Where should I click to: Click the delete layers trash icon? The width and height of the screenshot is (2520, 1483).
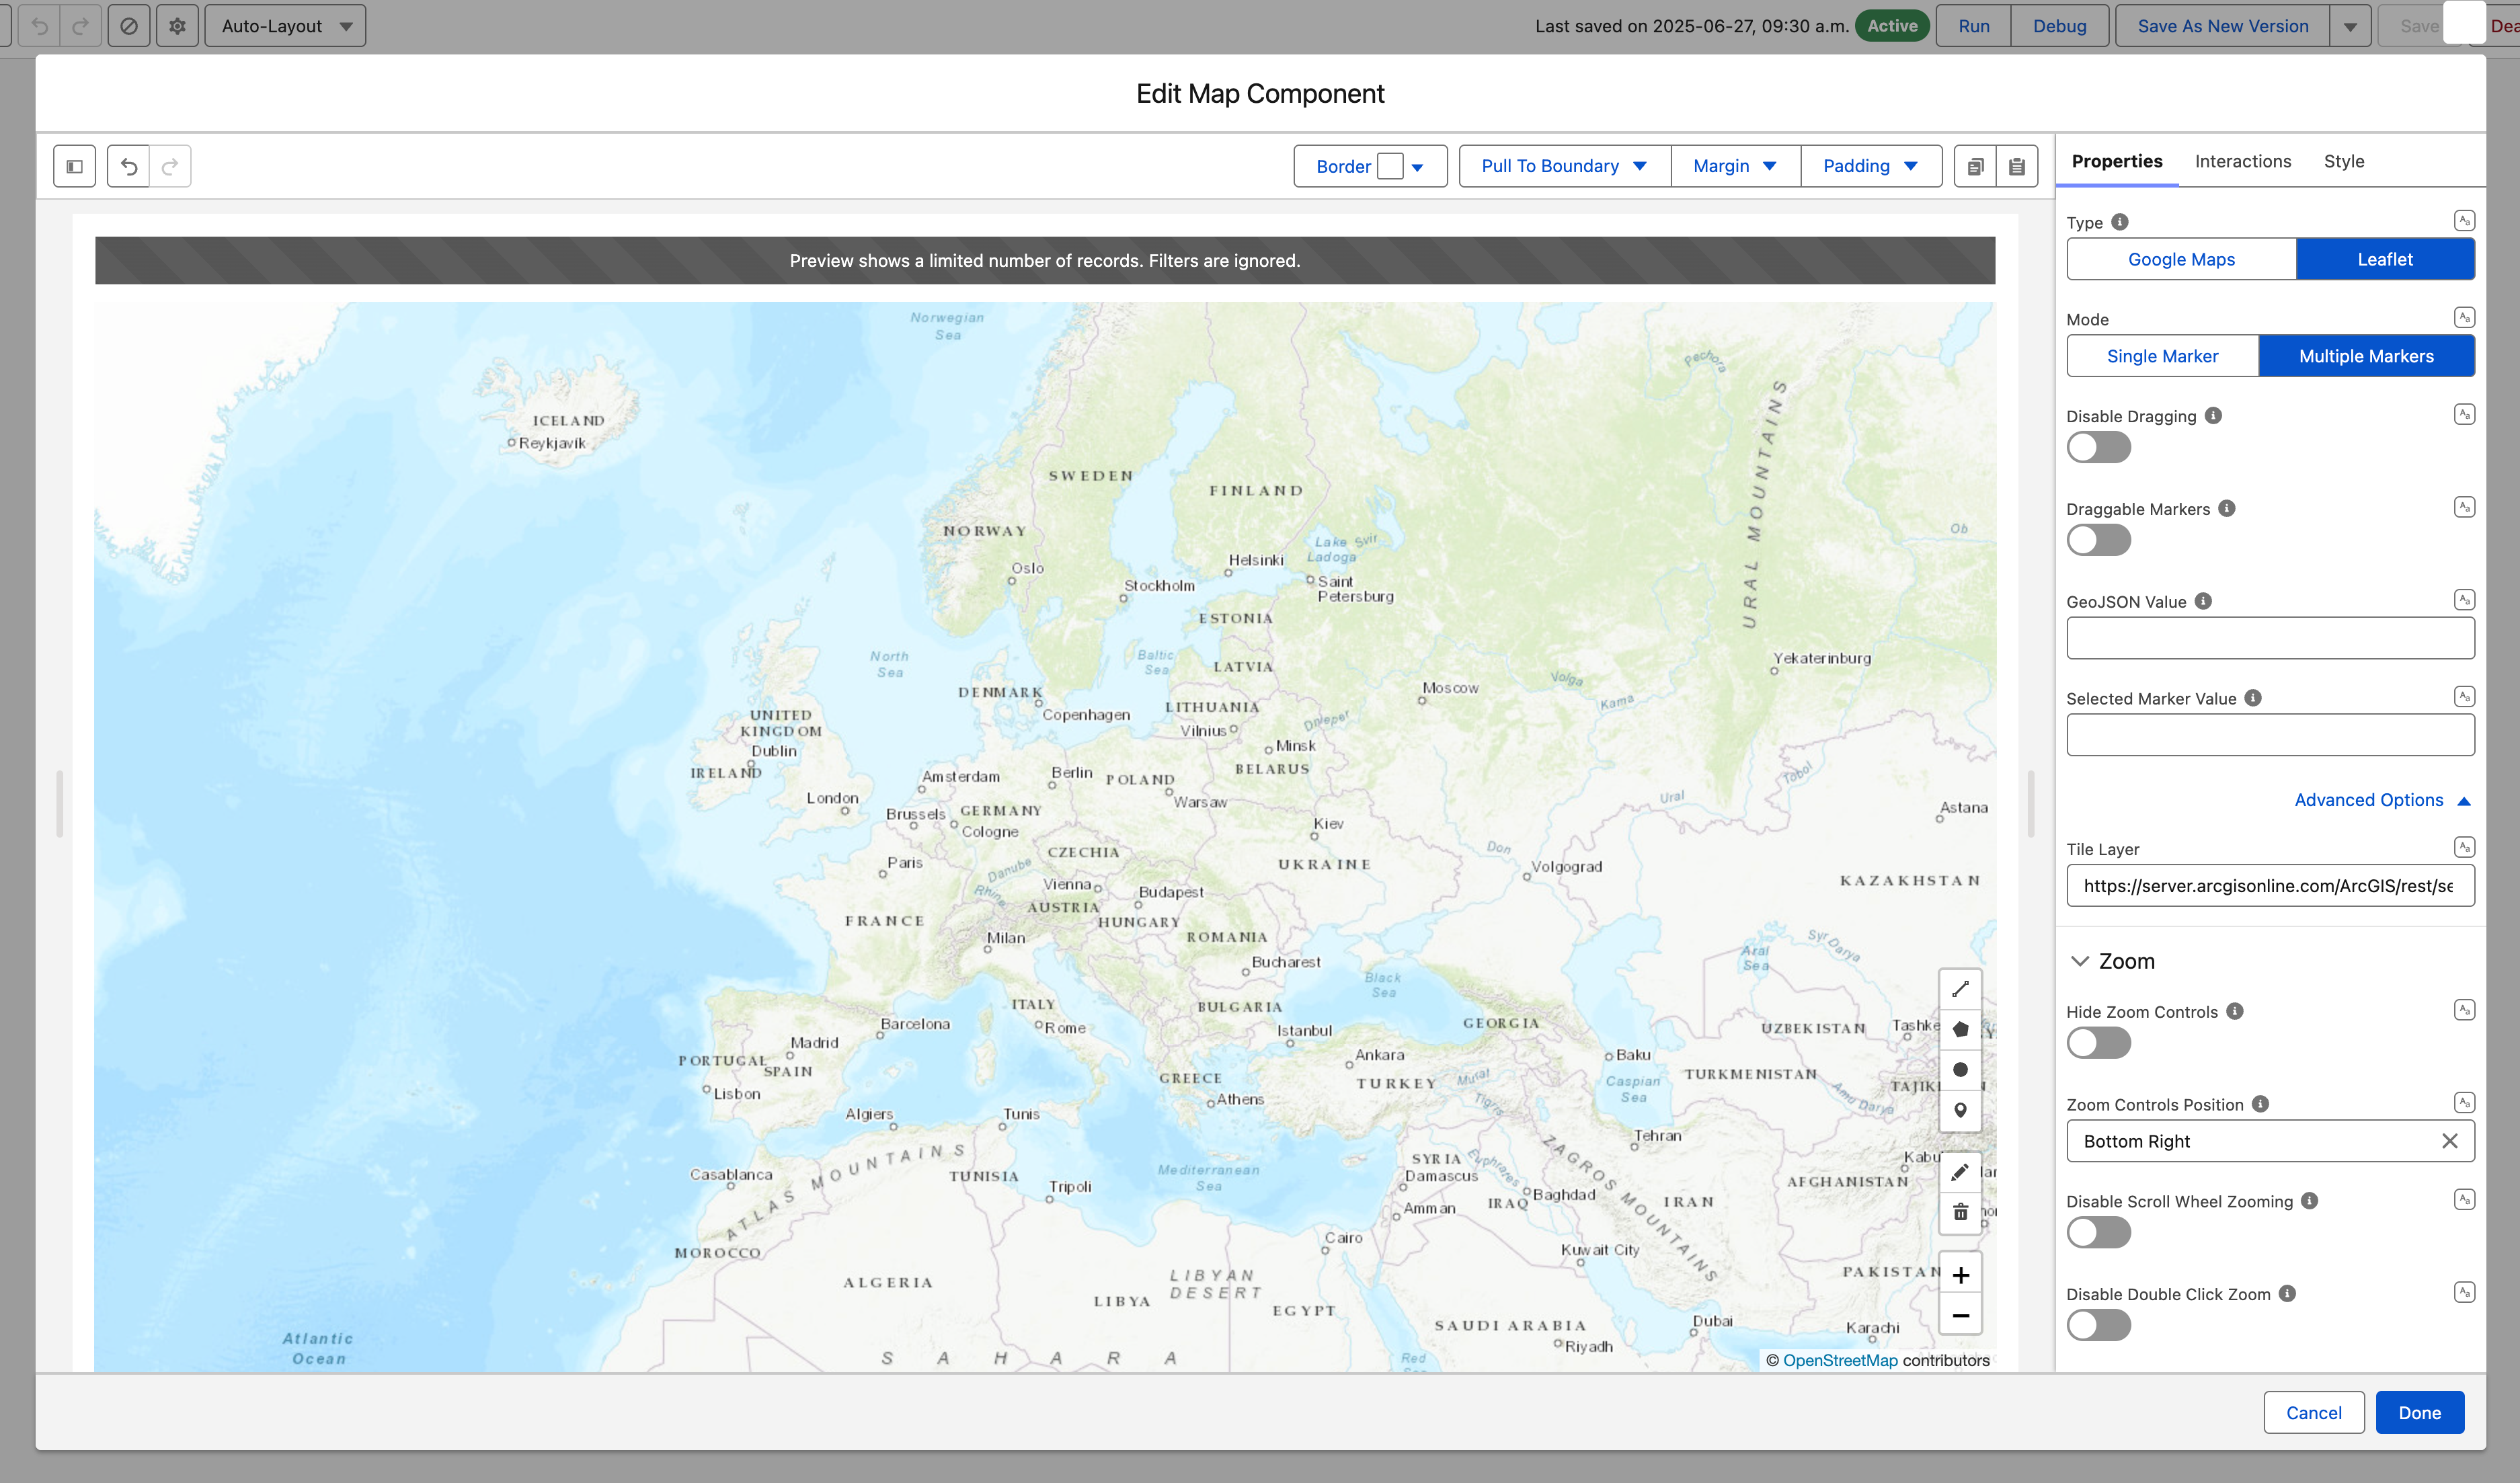click(1960, 1213)
